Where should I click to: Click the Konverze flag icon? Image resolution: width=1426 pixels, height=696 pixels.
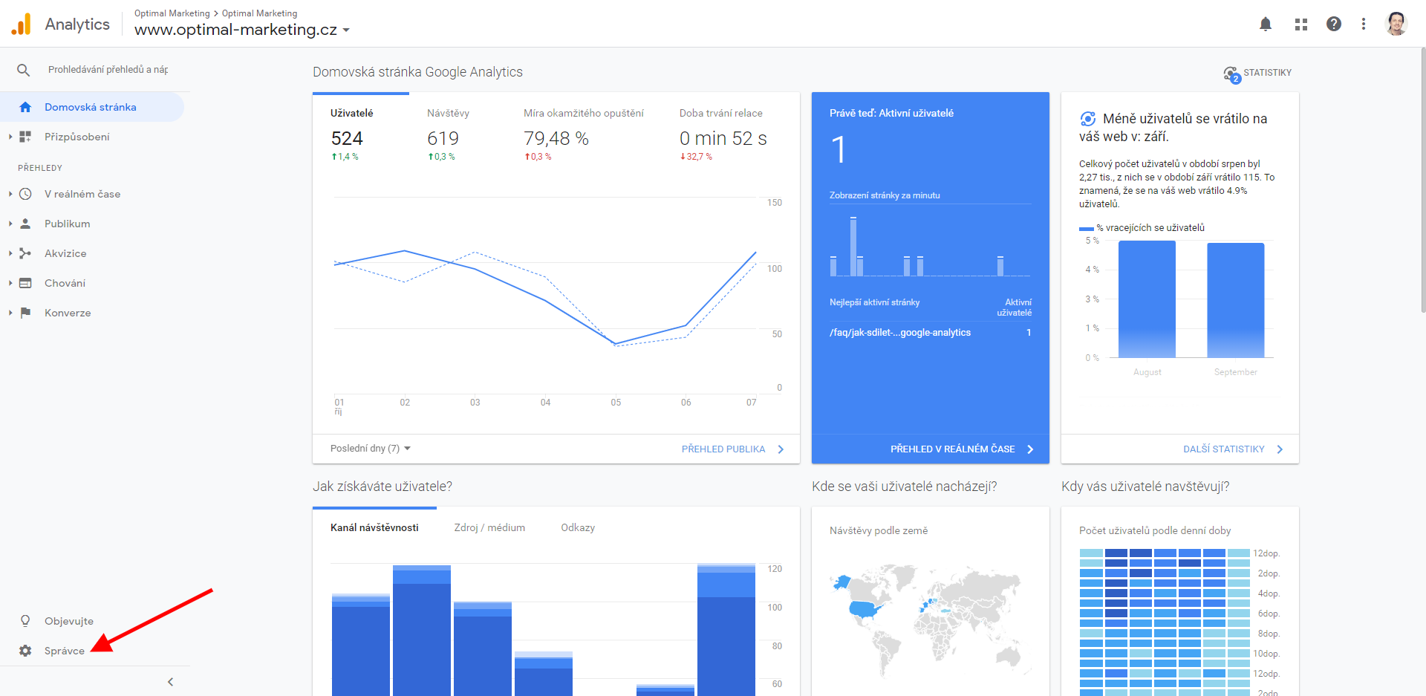click(x=25, y=313)
